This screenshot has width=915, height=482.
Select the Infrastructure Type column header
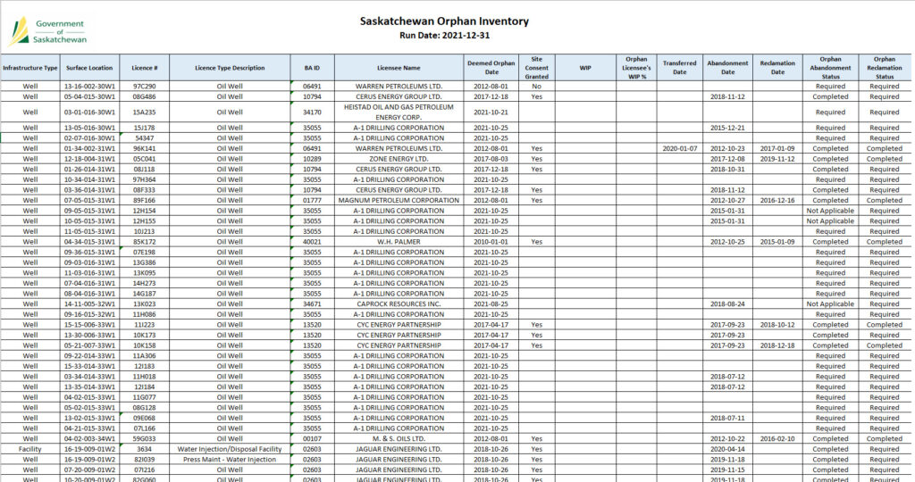pos(29,68)
